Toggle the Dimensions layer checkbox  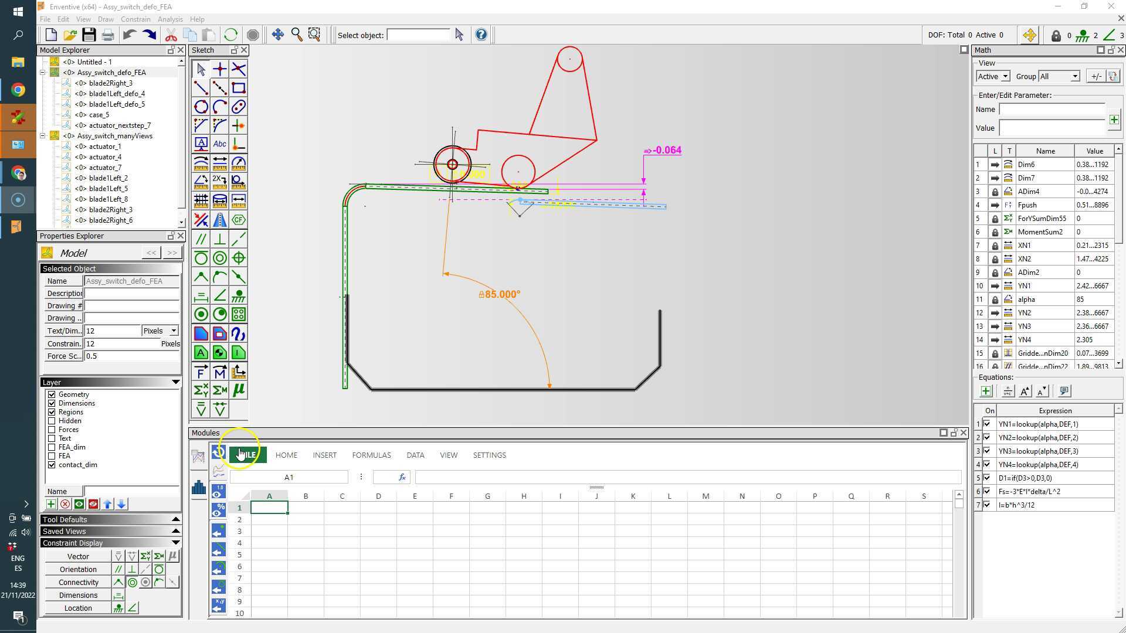[x=52, y=403]
